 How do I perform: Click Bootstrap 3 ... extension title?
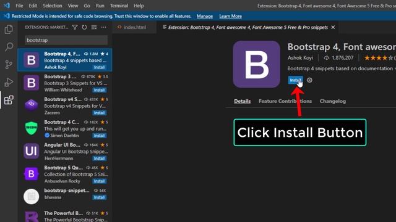click(60, 76)
